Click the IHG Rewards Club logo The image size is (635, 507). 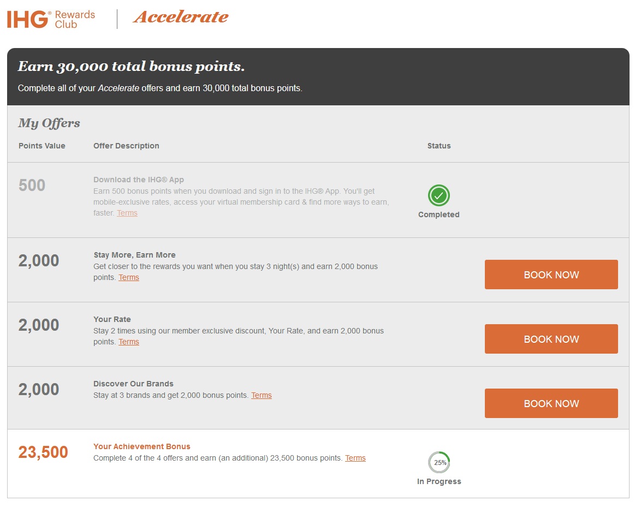pos(51,19)
